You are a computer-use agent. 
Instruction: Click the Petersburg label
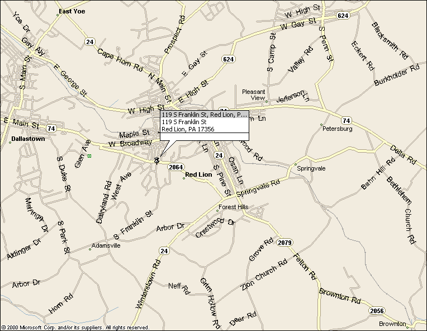click(338, 129)
